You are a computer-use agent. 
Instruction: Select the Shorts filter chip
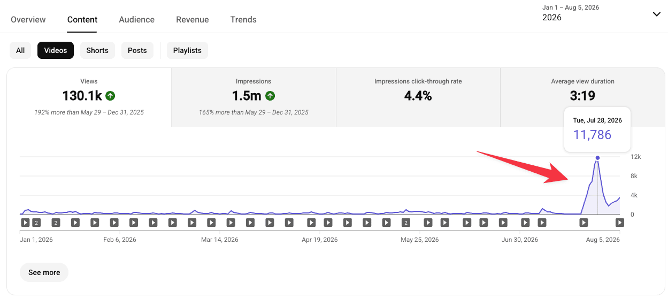pos(97,50)
